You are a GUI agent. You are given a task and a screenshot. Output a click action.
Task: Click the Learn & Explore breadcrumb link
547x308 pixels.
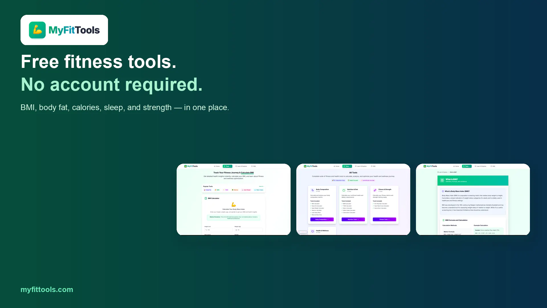pos(442,172)
